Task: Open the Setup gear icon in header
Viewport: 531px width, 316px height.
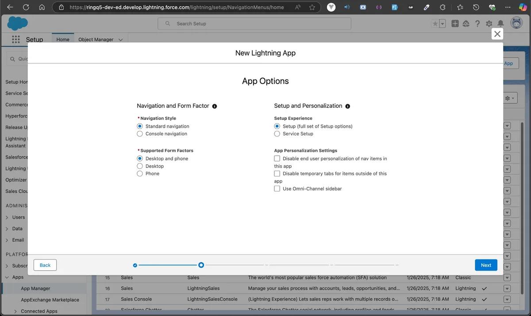Action: click(489, 23)
